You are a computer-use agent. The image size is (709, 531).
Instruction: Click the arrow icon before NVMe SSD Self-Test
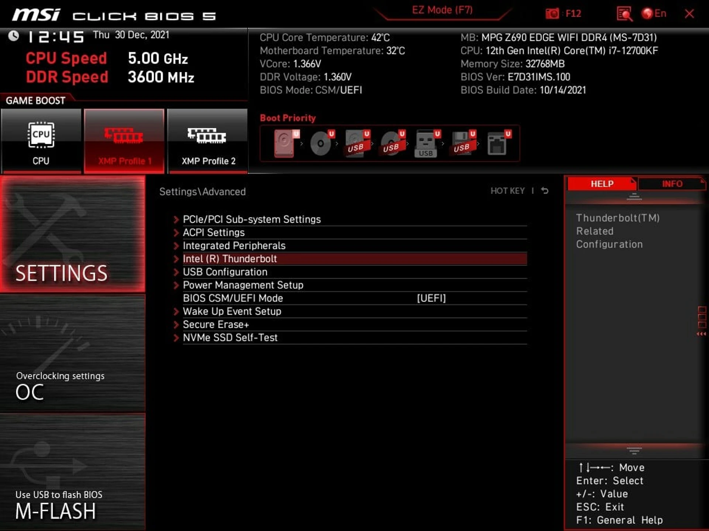tap(176, 338)
